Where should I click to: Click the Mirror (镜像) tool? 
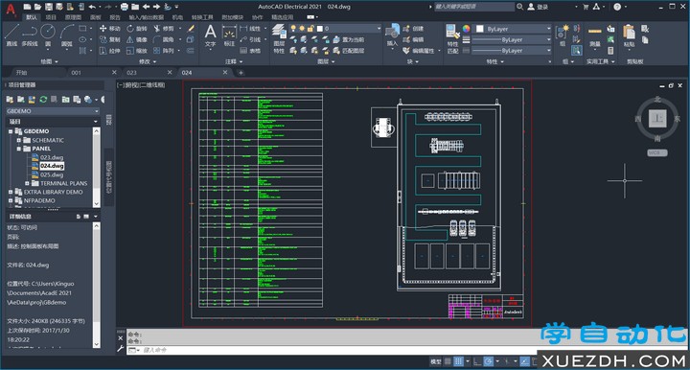[137, 39]
